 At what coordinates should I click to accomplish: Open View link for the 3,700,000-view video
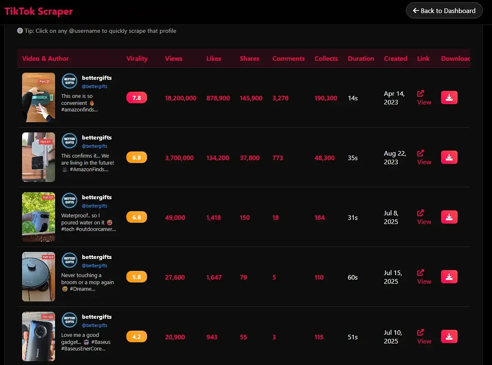click(424, 158)
